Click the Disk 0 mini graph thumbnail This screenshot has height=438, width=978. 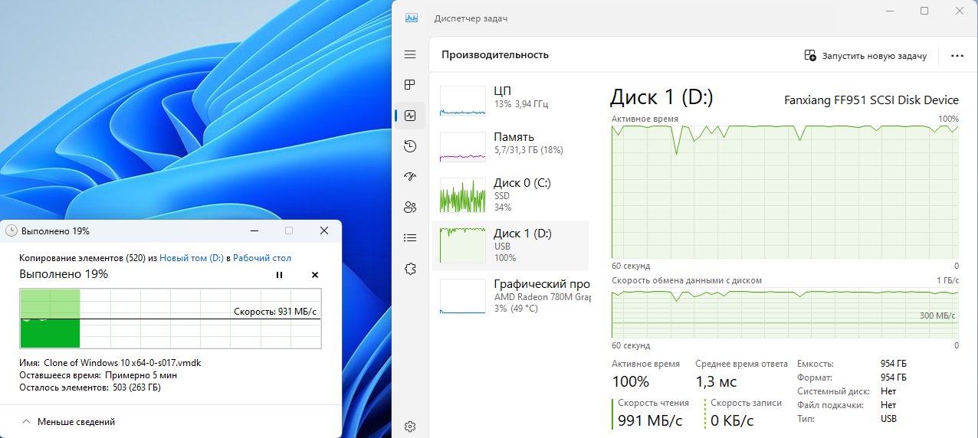(x=463, y=195)
